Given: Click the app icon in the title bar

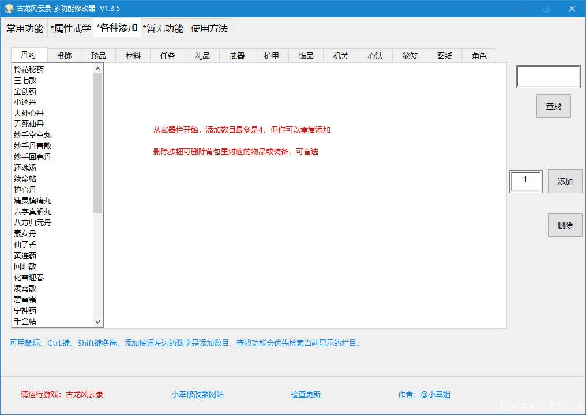Looking at the screenshot, I should [x=8, y=8].
